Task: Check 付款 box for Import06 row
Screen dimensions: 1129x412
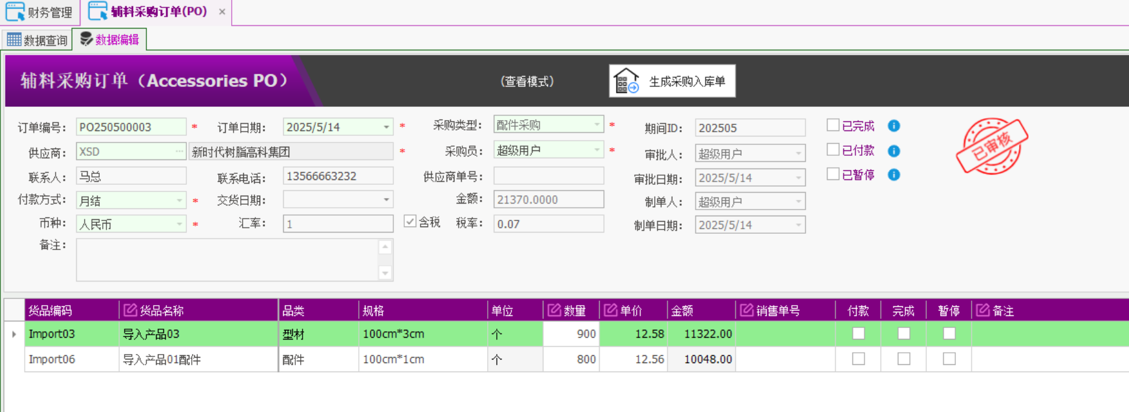Action: (859, 359)
